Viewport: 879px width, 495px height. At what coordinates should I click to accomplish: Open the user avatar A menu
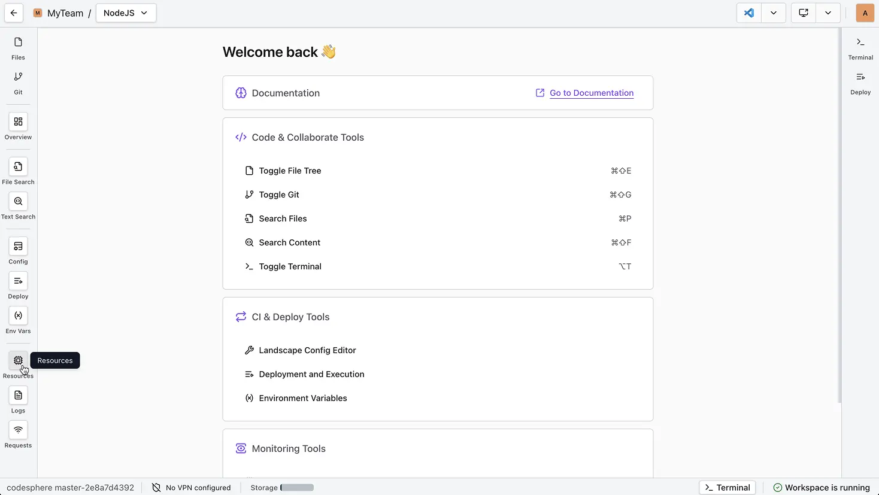[x=865, y=13]
